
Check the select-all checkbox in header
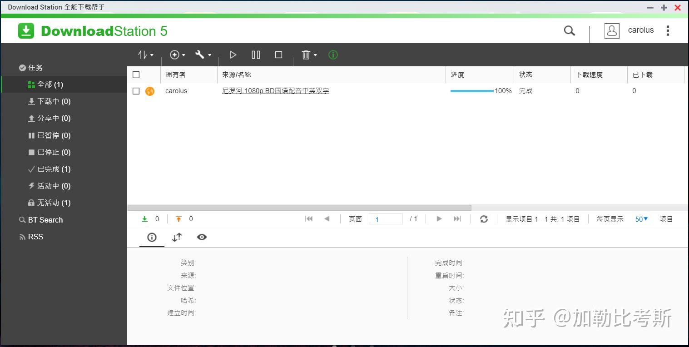135,74
